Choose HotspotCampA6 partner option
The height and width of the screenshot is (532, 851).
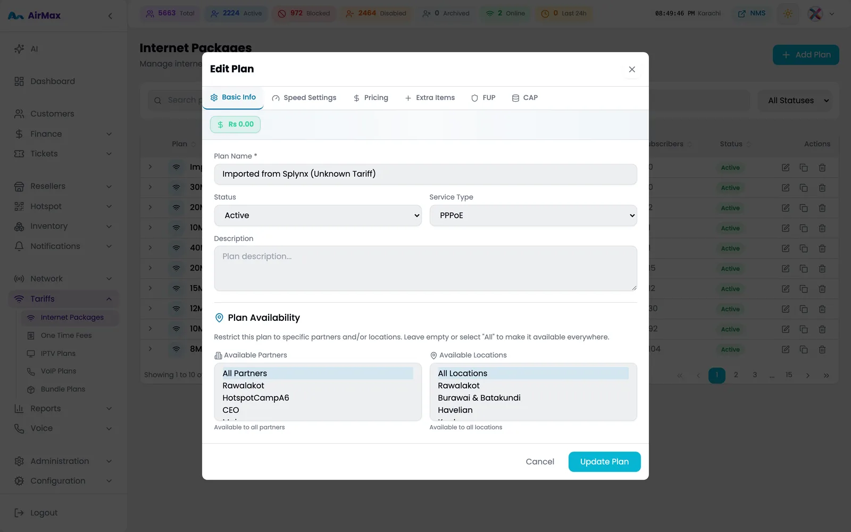(318, 398)
